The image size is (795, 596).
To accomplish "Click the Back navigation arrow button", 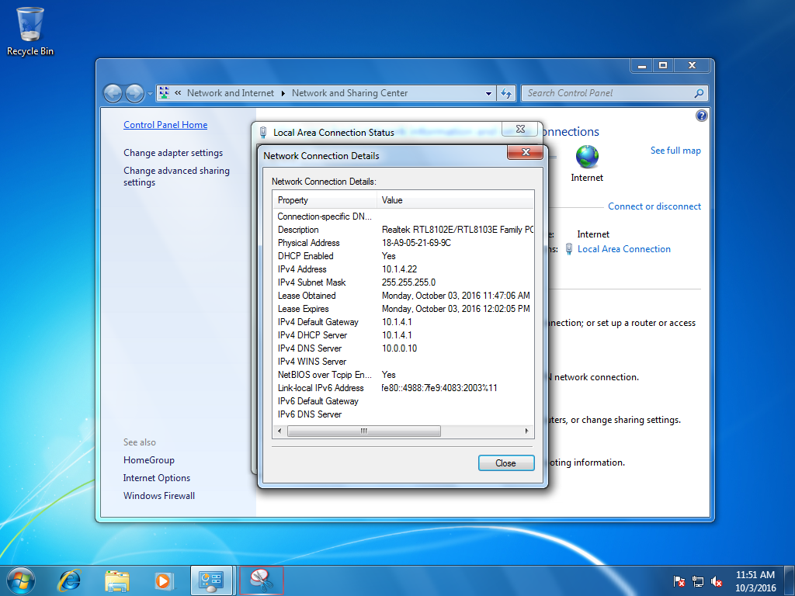I will click(x=113, y=93).
